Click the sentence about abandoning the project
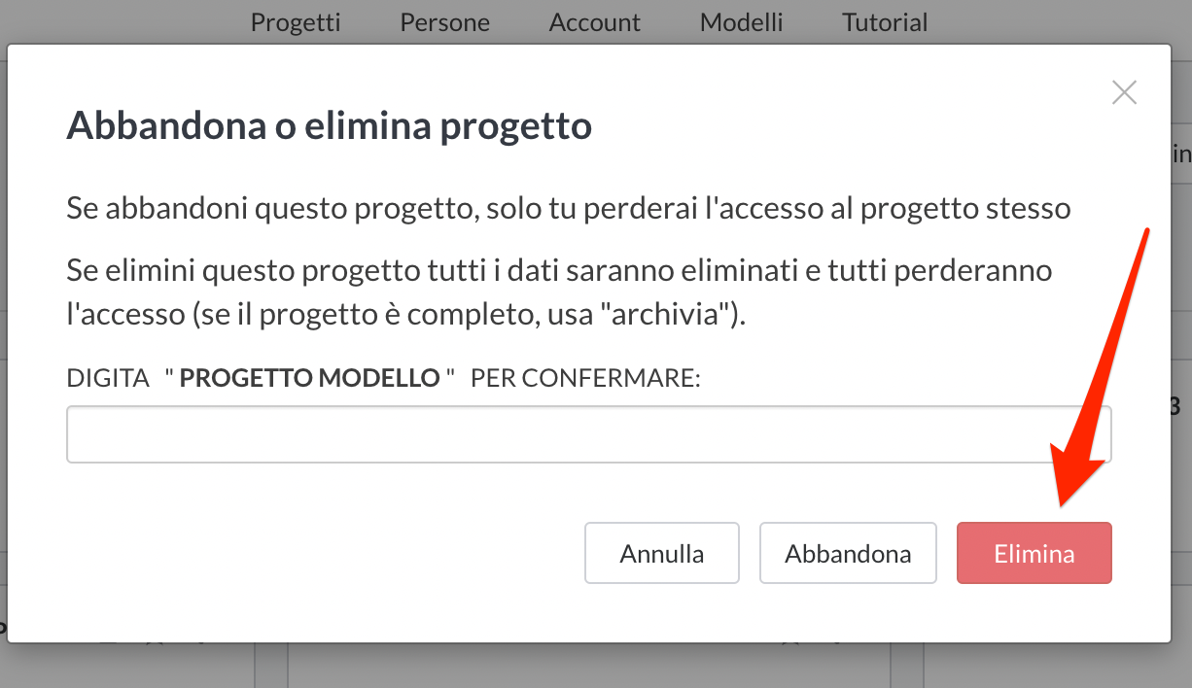 pyautogui.click(x=568, y=208)
